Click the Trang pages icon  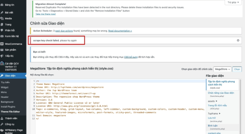[x=2, y=25]
